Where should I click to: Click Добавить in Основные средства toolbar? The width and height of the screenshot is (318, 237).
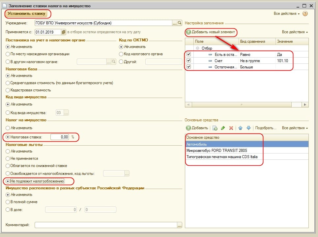pyautogui.click(x=197, y=128)
